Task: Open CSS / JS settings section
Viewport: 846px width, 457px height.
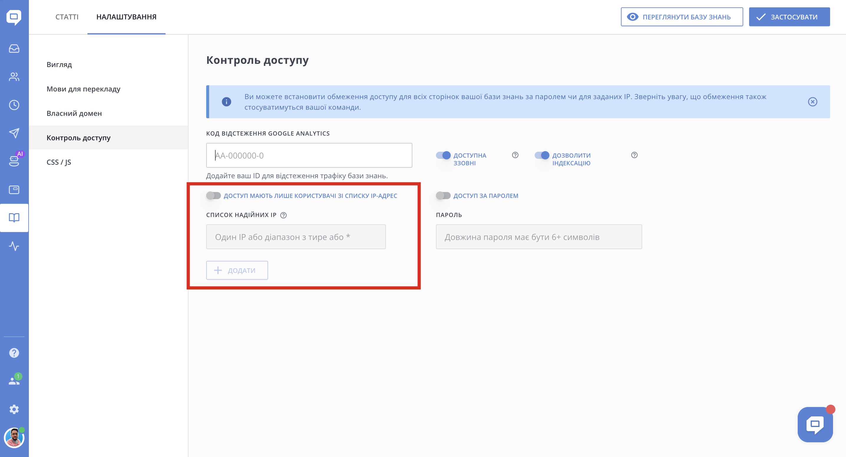Action: [x=59, y=162]
